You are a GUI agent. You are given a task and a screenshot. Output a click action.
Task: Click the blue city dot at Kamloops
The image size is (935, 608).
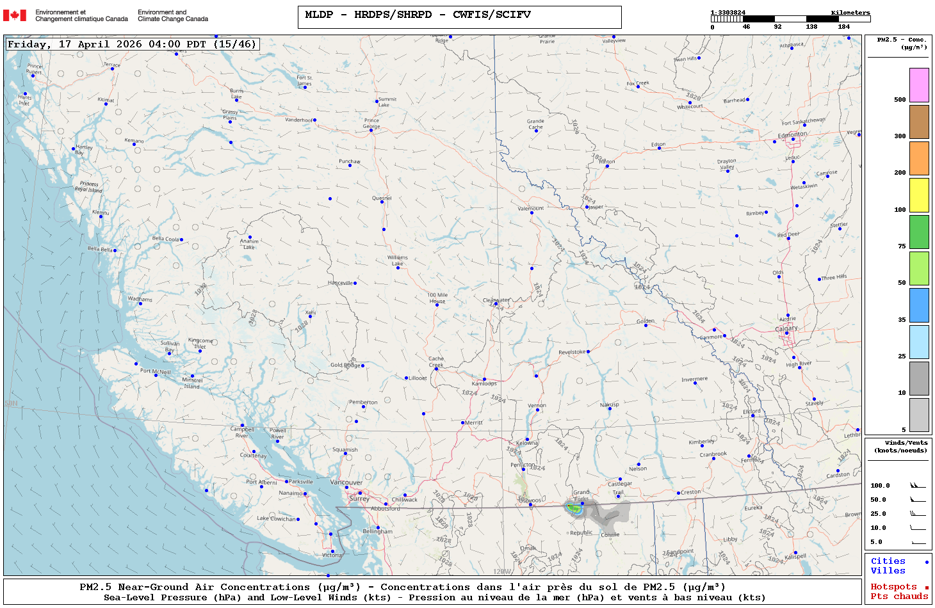[484, 380]
